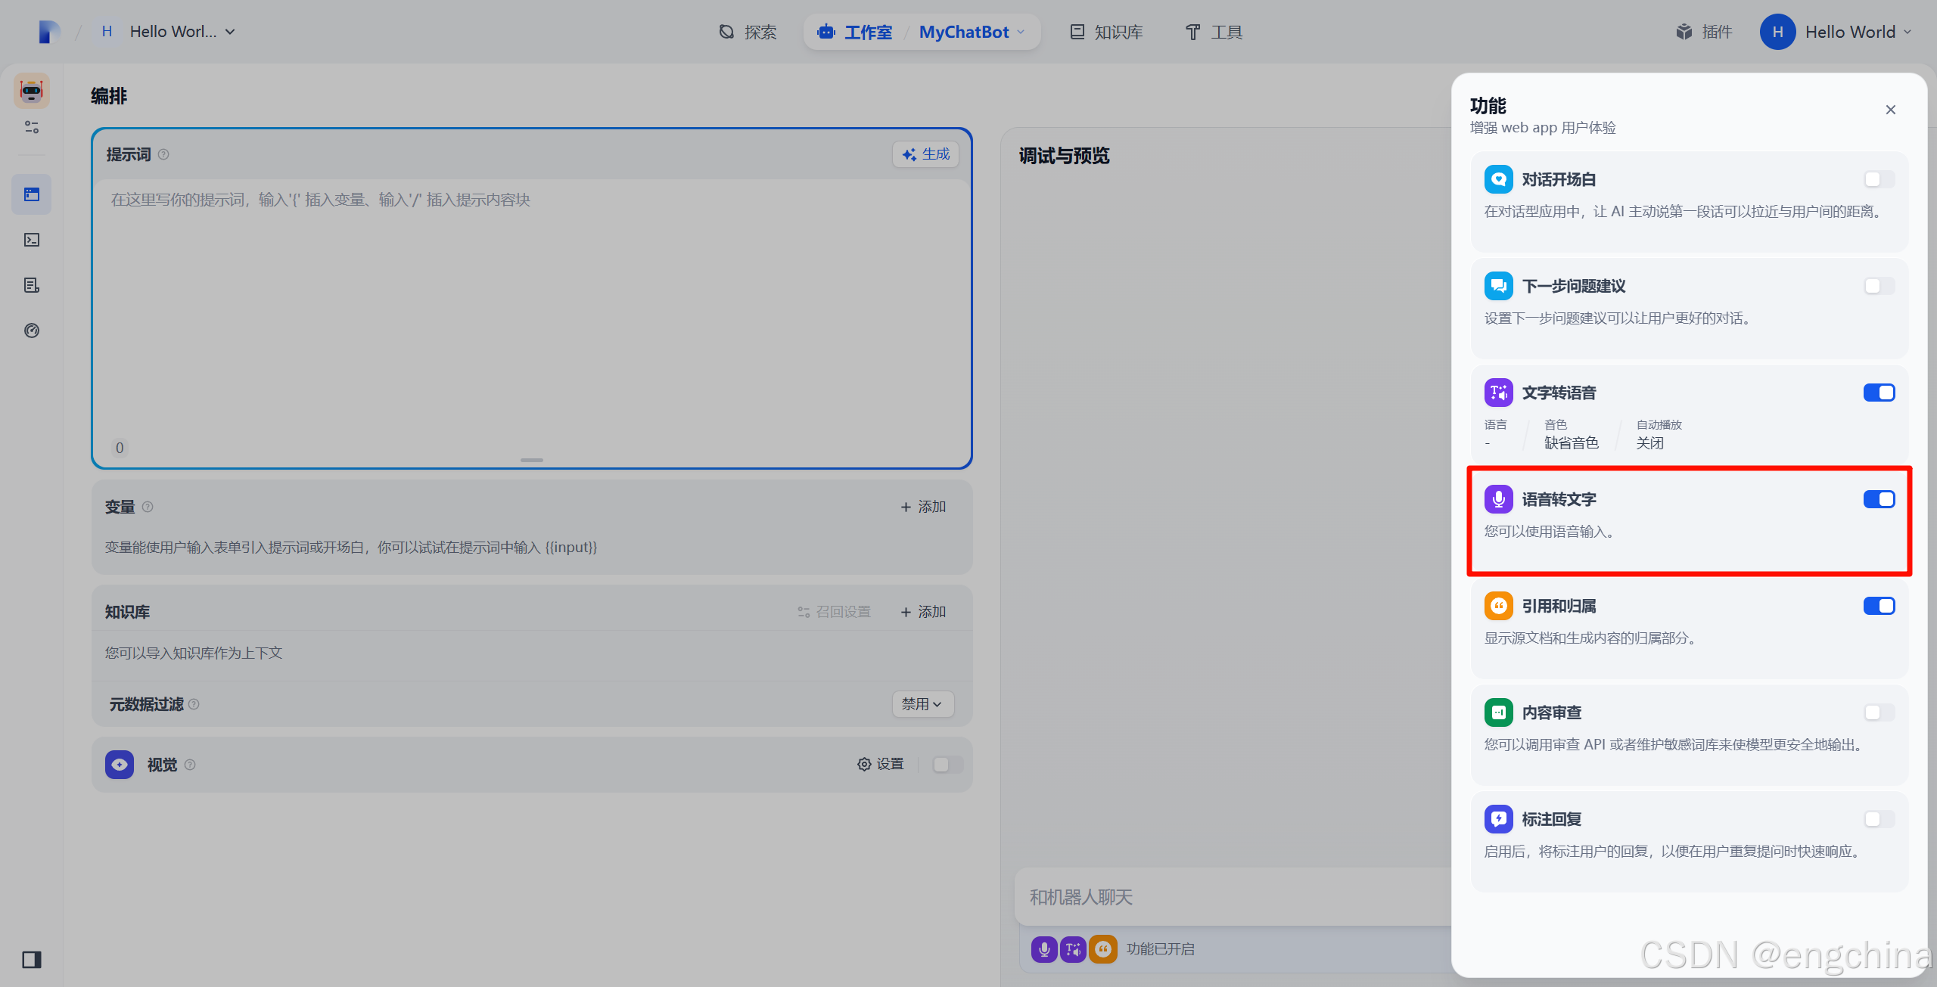The image size is (1937, 987).
Task: Enable the 对话开场白 toggle
Action: click(1879, 179)
